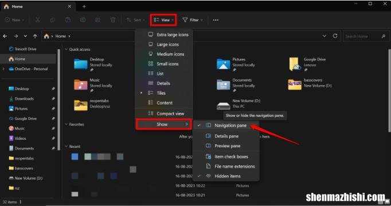
Task: Choose Medium icons view
Action: pyautogui.click(x=164, y=54)
